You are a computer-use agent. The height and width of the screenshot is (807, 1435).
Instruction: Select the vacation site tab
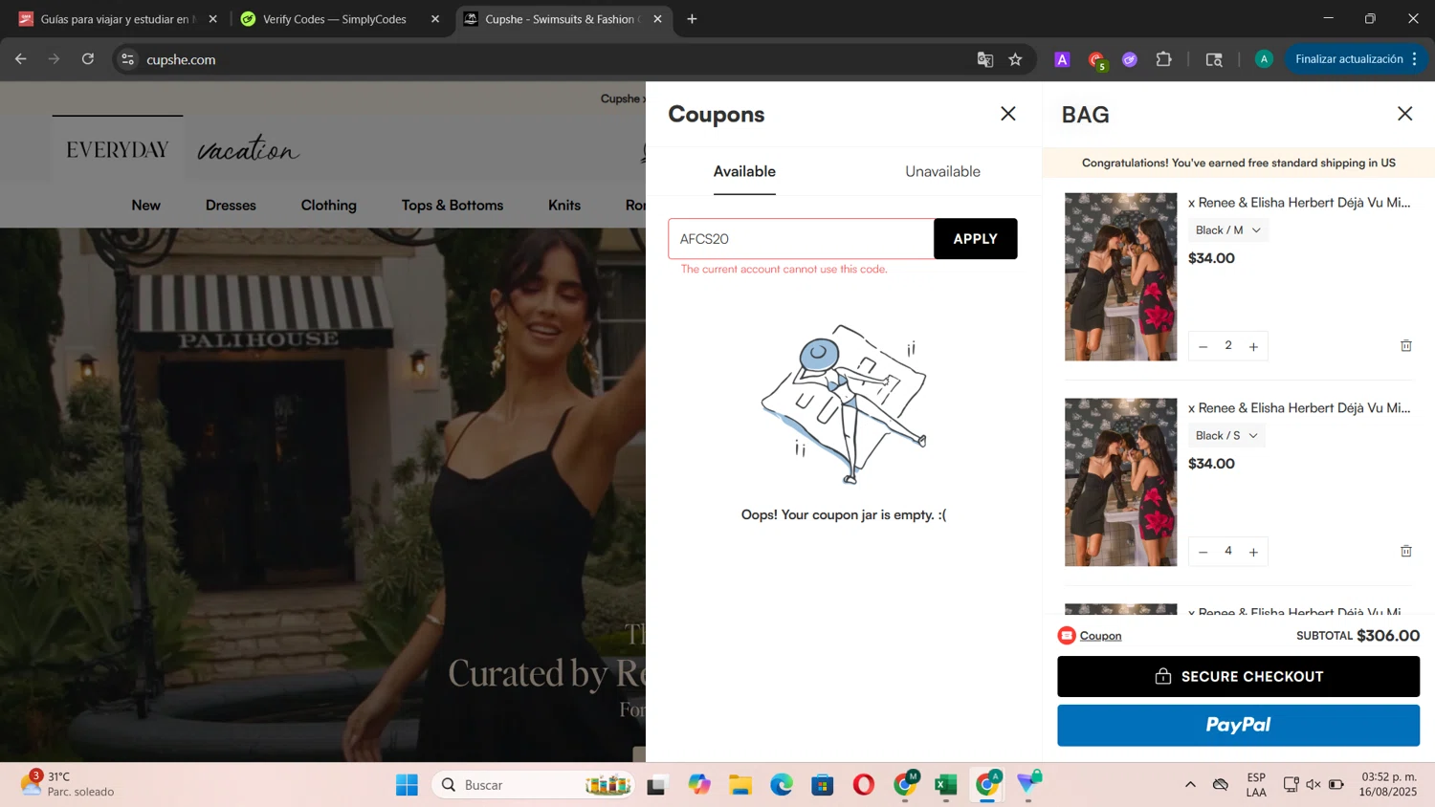point(249,150)
